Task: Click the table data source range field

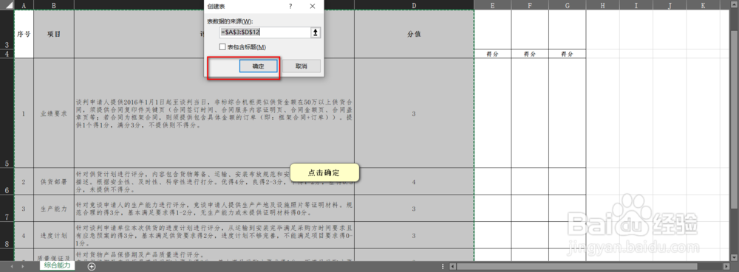Action: tap(265, 32)
